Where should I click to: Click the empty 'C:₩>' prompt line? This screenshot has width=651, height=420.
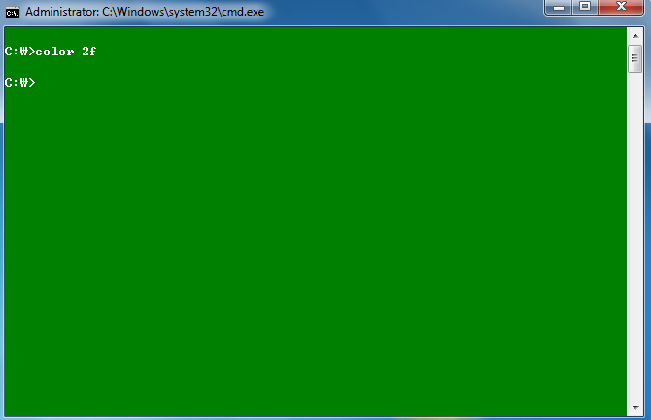point(20,83)
